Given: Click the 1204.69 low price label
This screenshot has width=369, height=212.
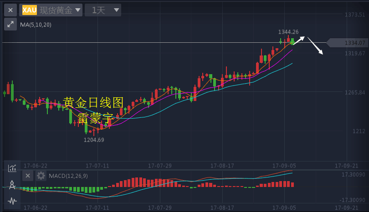Looking at the screenshot, I should pos(94,140).
